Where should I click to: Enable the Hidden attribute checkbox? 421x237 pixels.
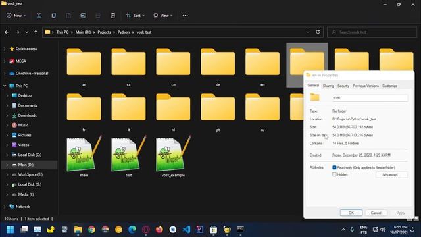(x=334, y=174)
